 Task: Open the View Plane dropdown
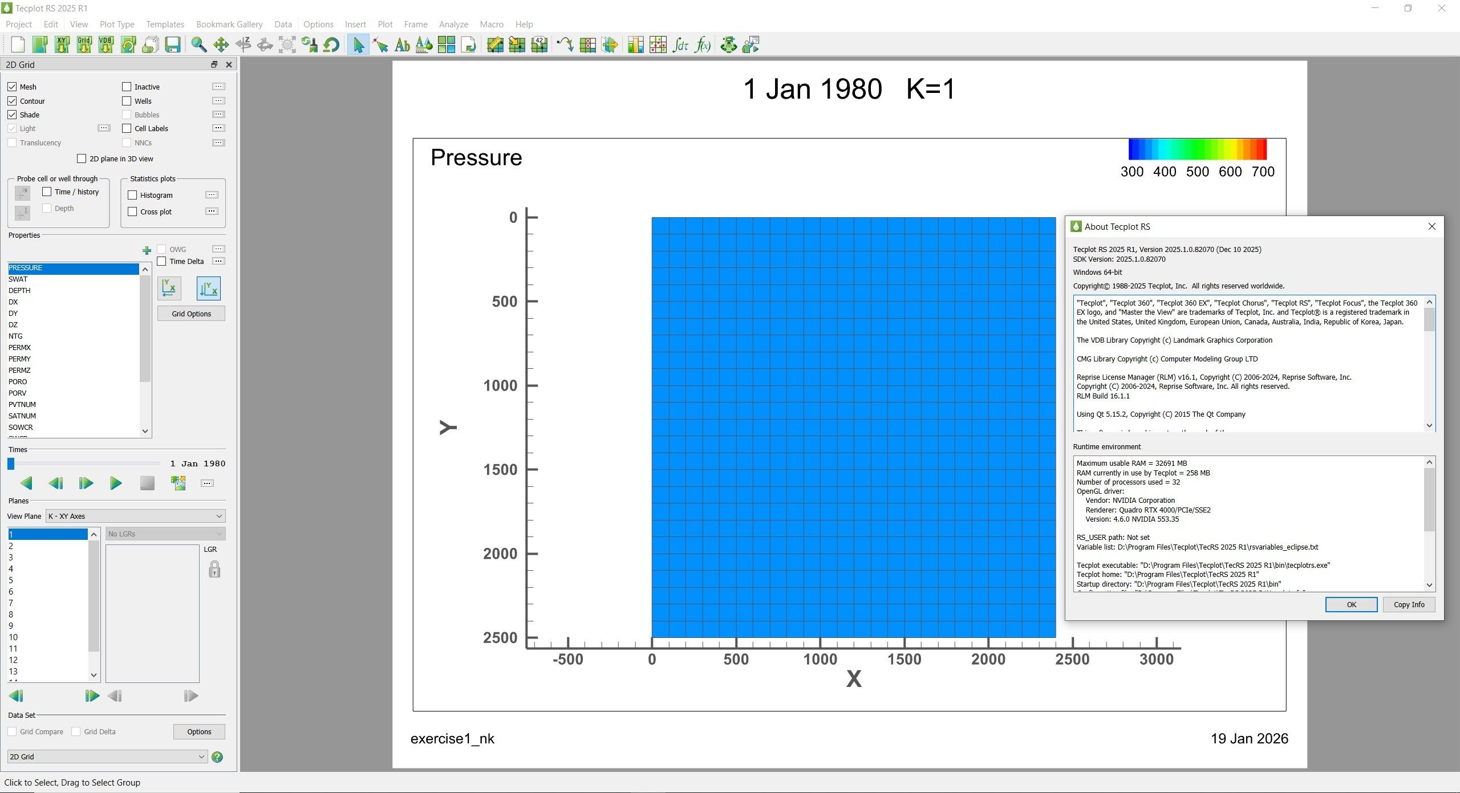[135, 516]
